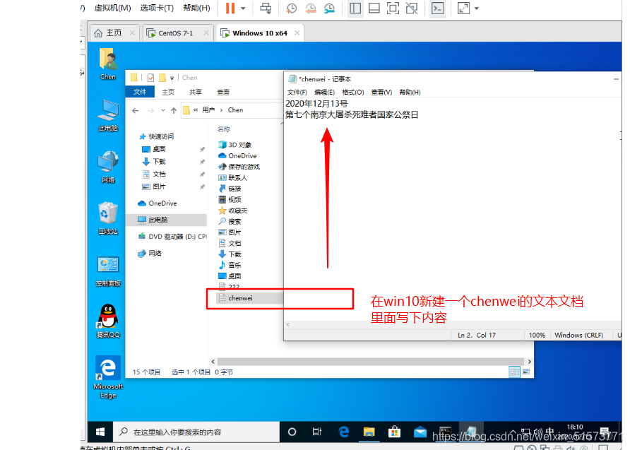Open the recent locations dropdown in Explorer
Image resolution: width=630 pixels, height=450 pixels.
pos(162,110)
